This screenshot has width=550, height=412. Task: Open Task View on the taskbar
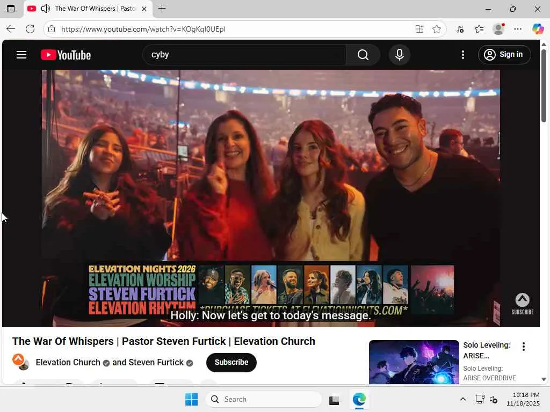pos(334,399)
